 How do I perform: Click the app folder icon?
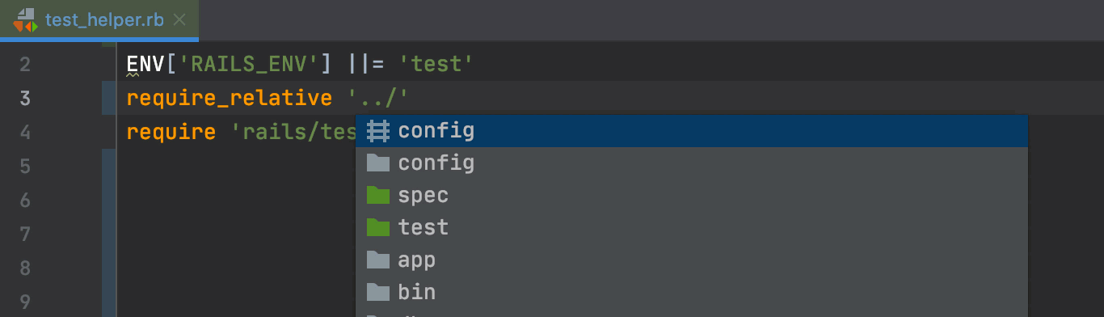[378, 260]
